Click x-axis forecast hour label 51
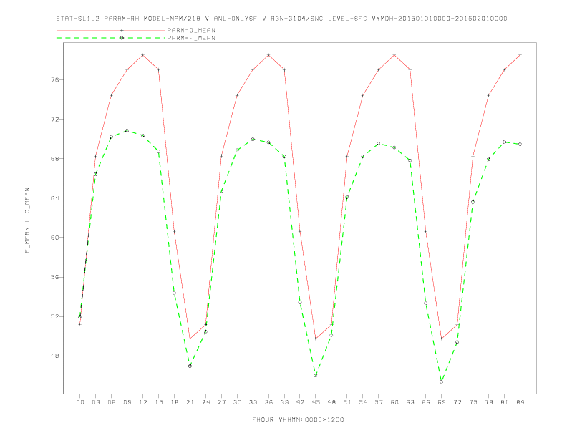Screen dimensions: 567x438 click(x=347, y=402)
